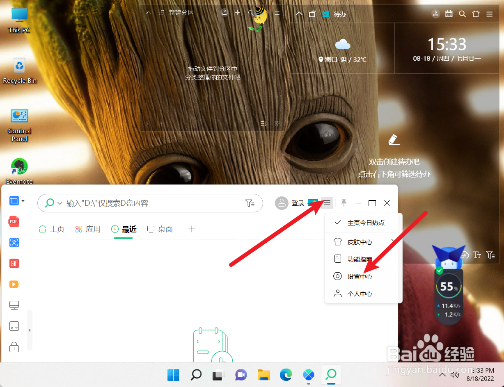The image size is (504, 387).
Task: Click the account icon in the 待办 widget header
Action: 436,14
